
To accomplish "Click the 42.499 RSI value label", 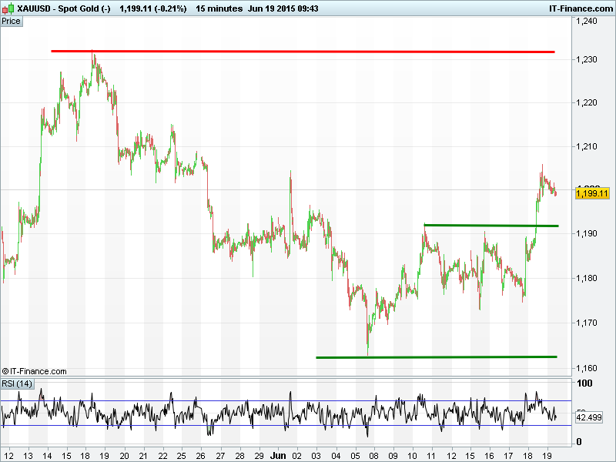I will tap(591, 417).
